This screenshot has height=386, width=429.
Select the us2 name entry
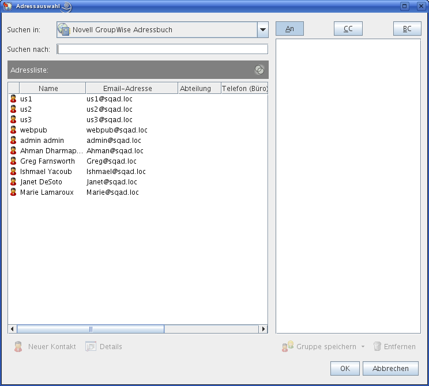26,109
